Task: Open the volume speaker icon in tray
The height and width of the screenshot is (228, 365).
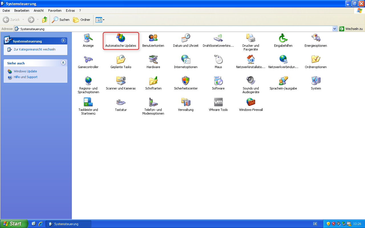Action: pyautogui.click(x=338, y=224)
